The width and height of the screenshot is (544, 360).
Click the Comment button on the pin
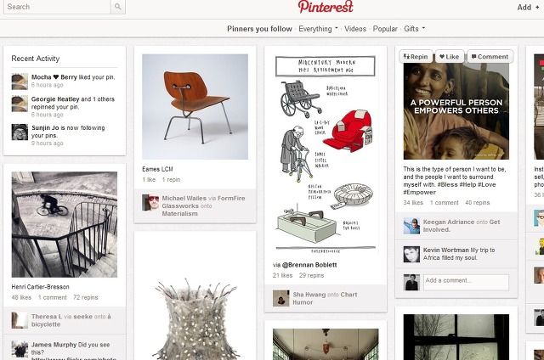coord(490,57)
